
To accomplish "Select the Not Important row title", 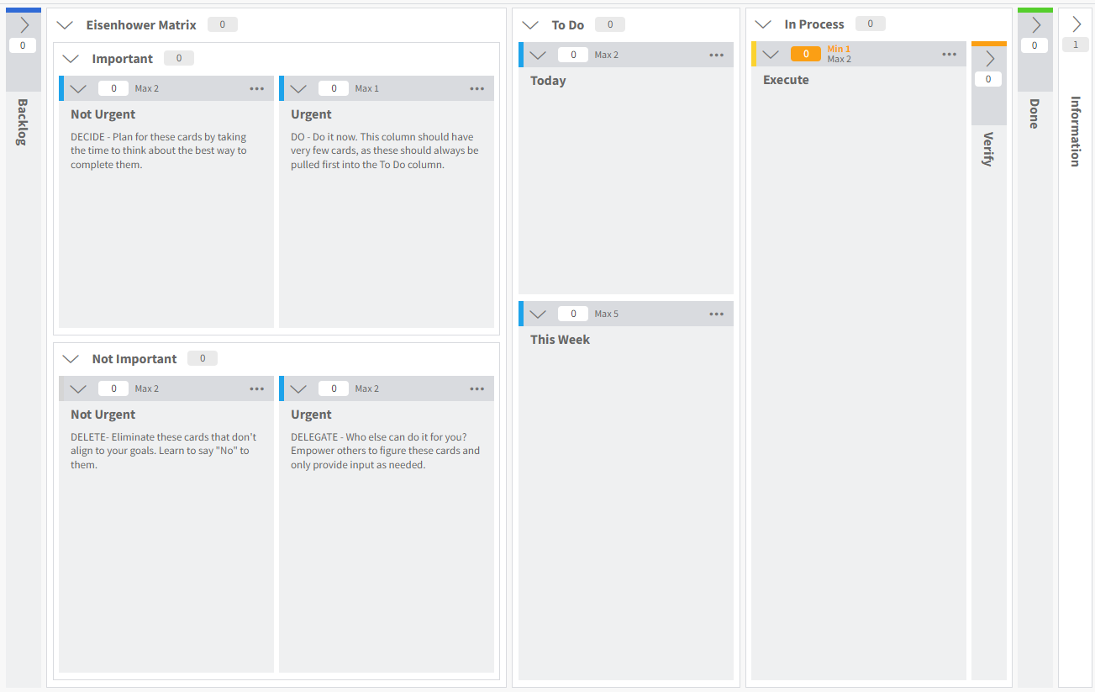I will [134, 359].
